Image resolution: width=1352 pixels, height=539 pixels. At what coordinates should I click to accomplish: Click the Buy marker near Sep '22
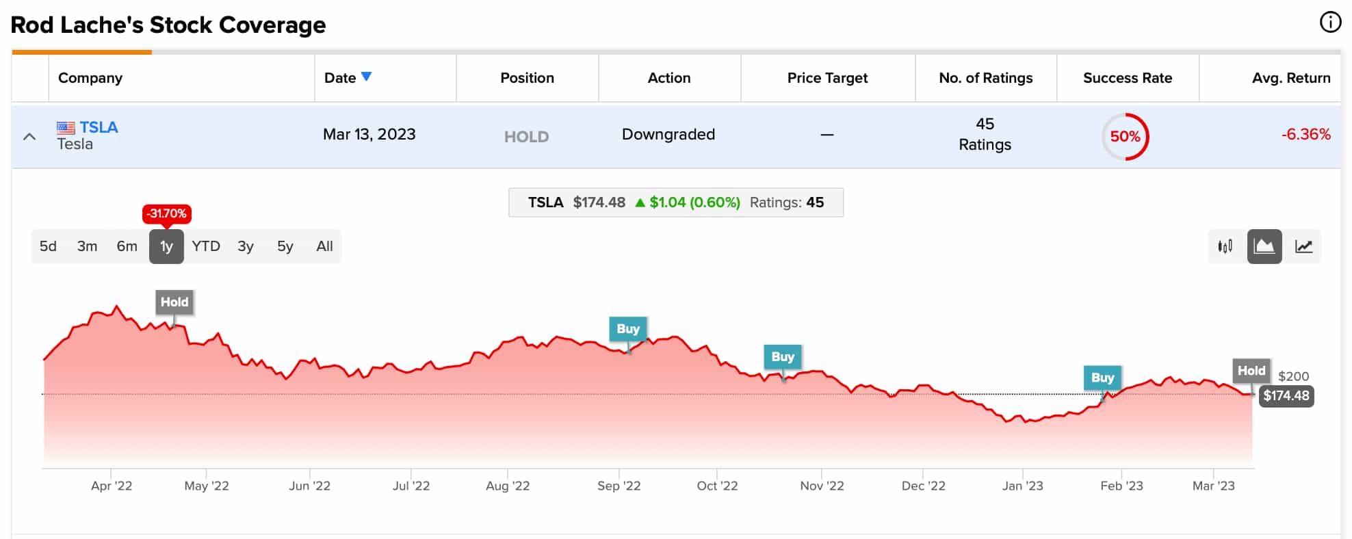coord(628,329)
